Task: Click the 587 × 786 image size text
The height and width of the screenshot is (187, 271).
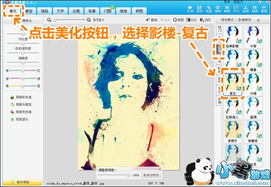Action: [156, 183]
